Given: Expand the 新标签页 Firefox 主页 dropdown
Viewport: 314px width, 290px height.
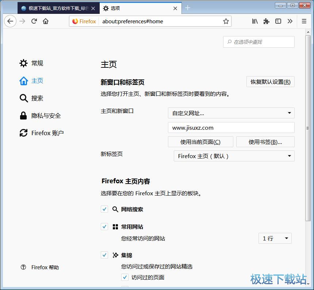Looking at the screenshot, I should 234,156.
